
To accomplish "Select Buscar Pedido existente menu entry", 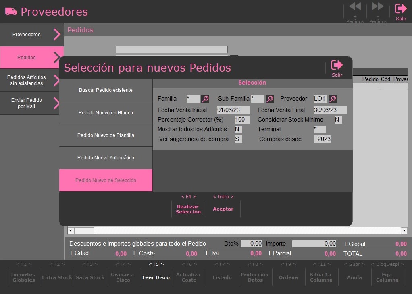I will coord(106,90).
